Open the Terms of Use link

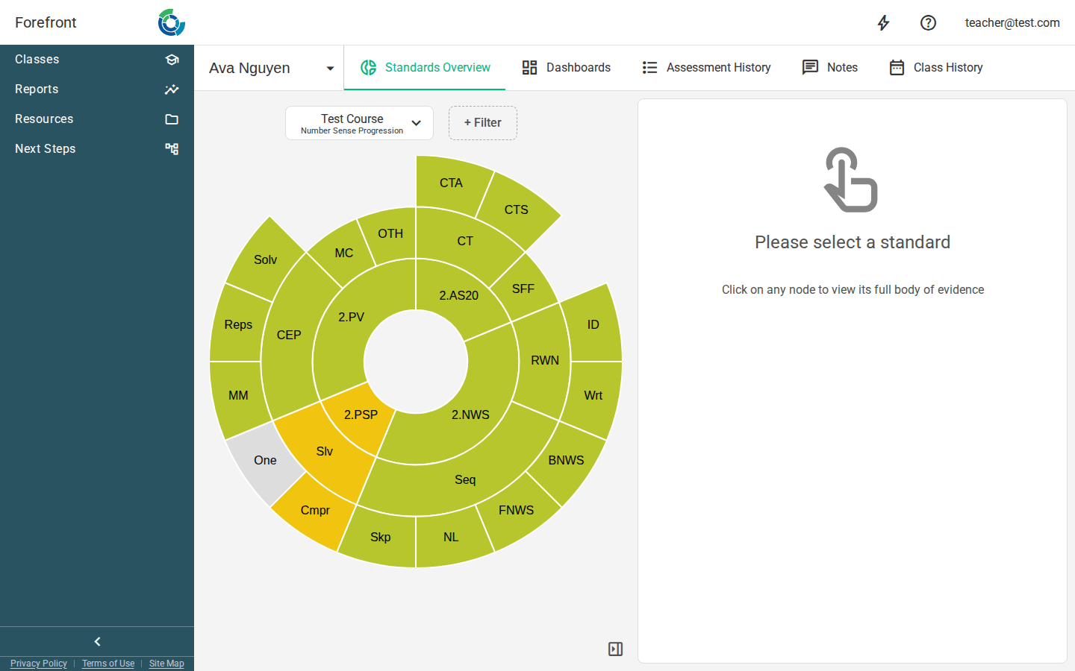coord(108,664)
